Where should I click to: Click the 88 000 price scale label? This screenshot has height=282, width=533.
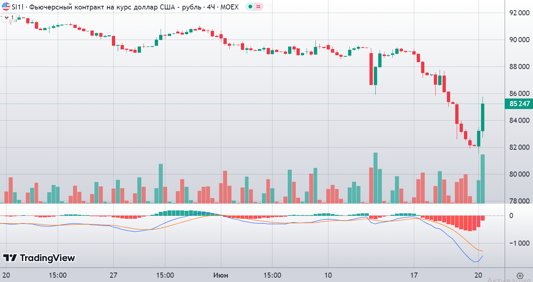(x=519, y=67)
